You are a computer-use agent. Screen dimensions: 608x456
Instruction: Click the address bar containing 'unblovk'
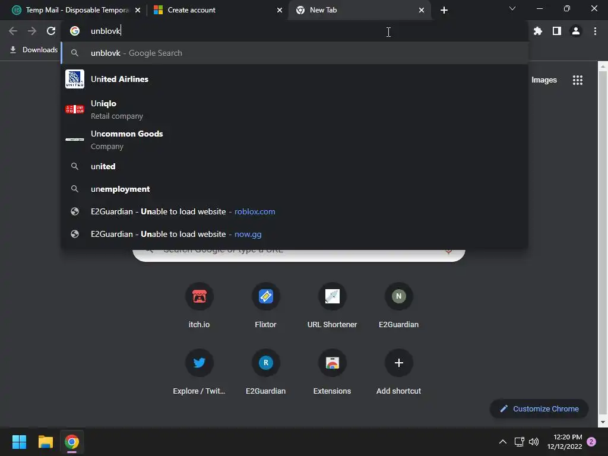tap(294, 31)
